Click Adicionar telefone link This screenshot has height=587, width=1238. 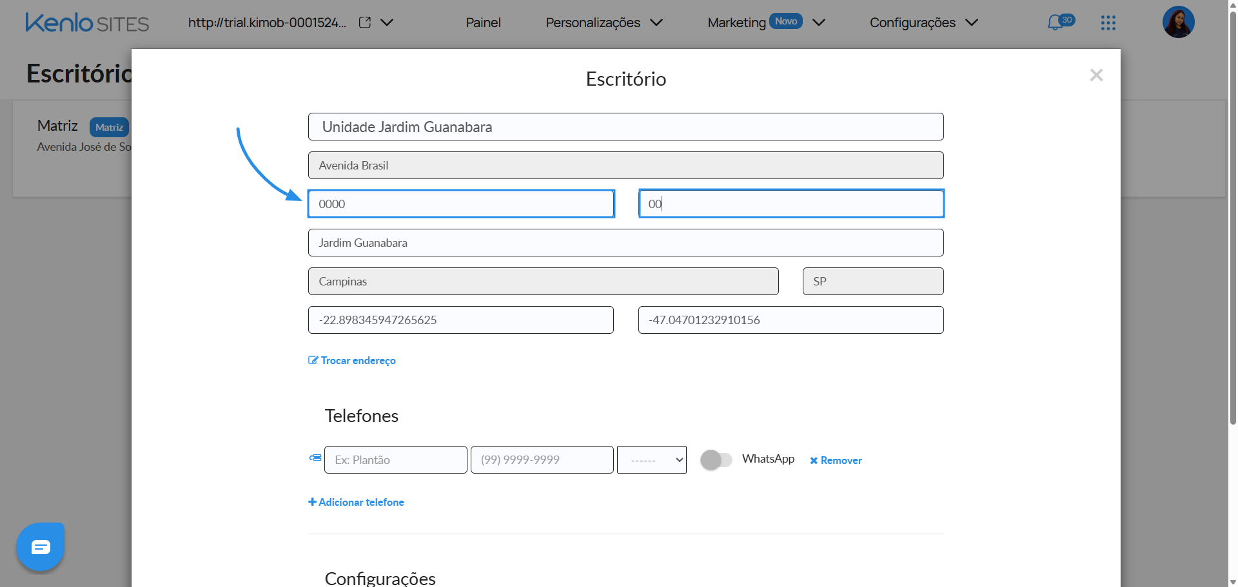(356, 502)
